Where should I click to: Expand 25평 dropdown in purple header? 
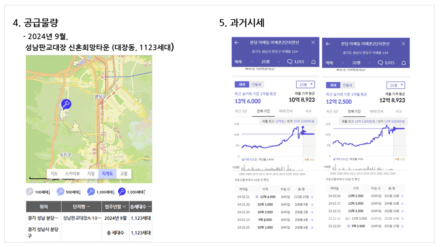[x=270, y=62]
